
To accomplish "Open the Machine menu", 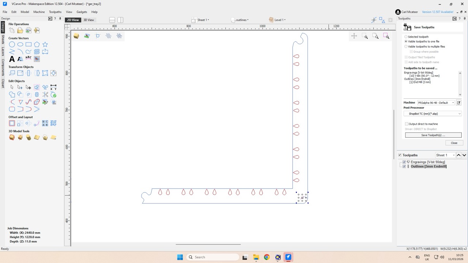I will coord(39,12).
